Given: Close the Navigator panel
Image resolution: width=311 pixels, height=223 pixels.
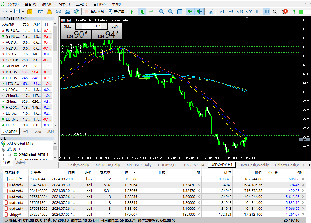Looking at the screenshot, I should [x=56, y=138].
